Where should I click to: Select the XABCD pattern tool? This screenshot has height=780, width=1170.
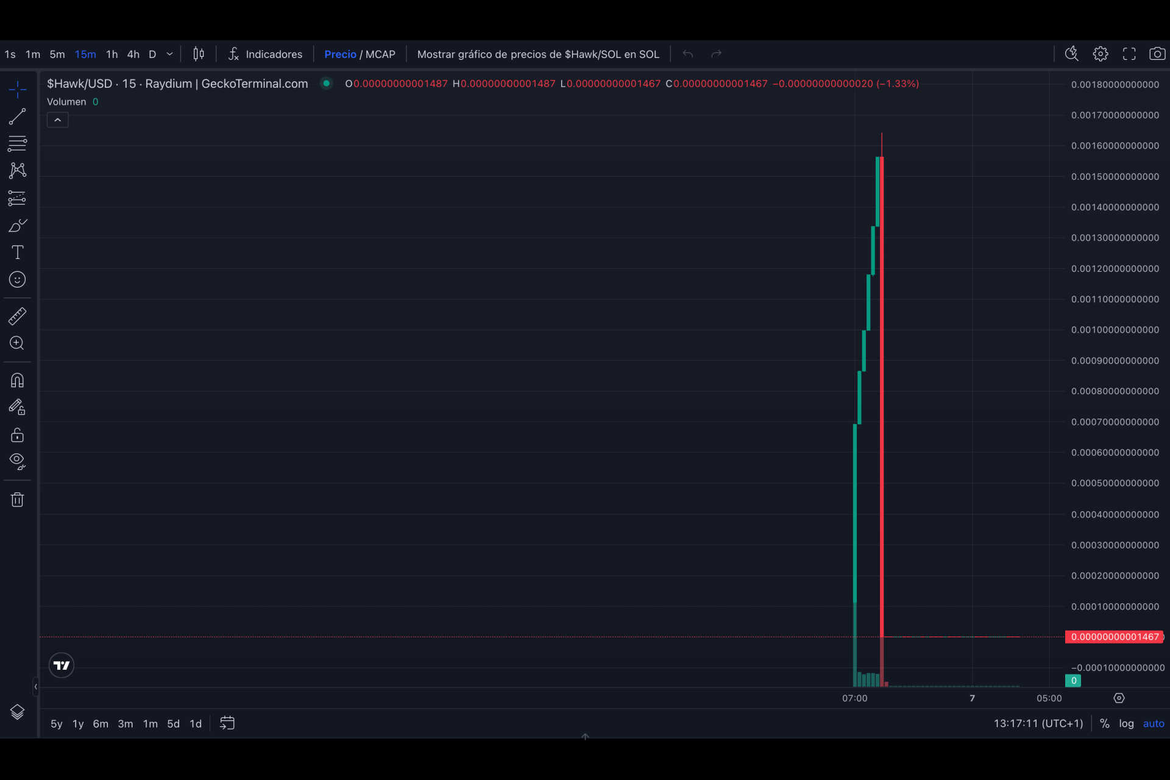[17, 171]
